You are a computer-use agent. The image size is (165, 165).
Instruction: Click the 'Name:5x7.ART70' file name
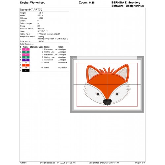click(x=31, y=10)
